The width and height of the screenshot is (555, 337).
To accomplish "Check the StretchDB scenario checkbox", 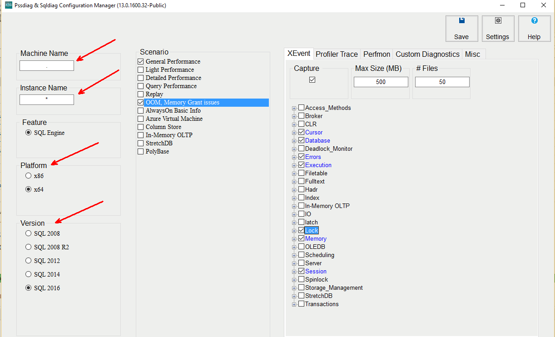I will coord(140,143).
